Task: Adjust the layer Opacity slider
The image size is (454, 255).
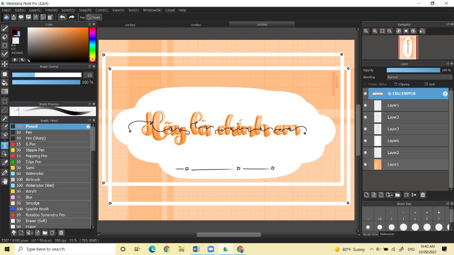Action: point(413,70)
